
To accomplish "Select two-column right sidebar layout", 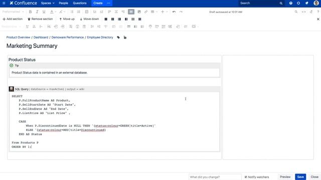I will (126, 19).
